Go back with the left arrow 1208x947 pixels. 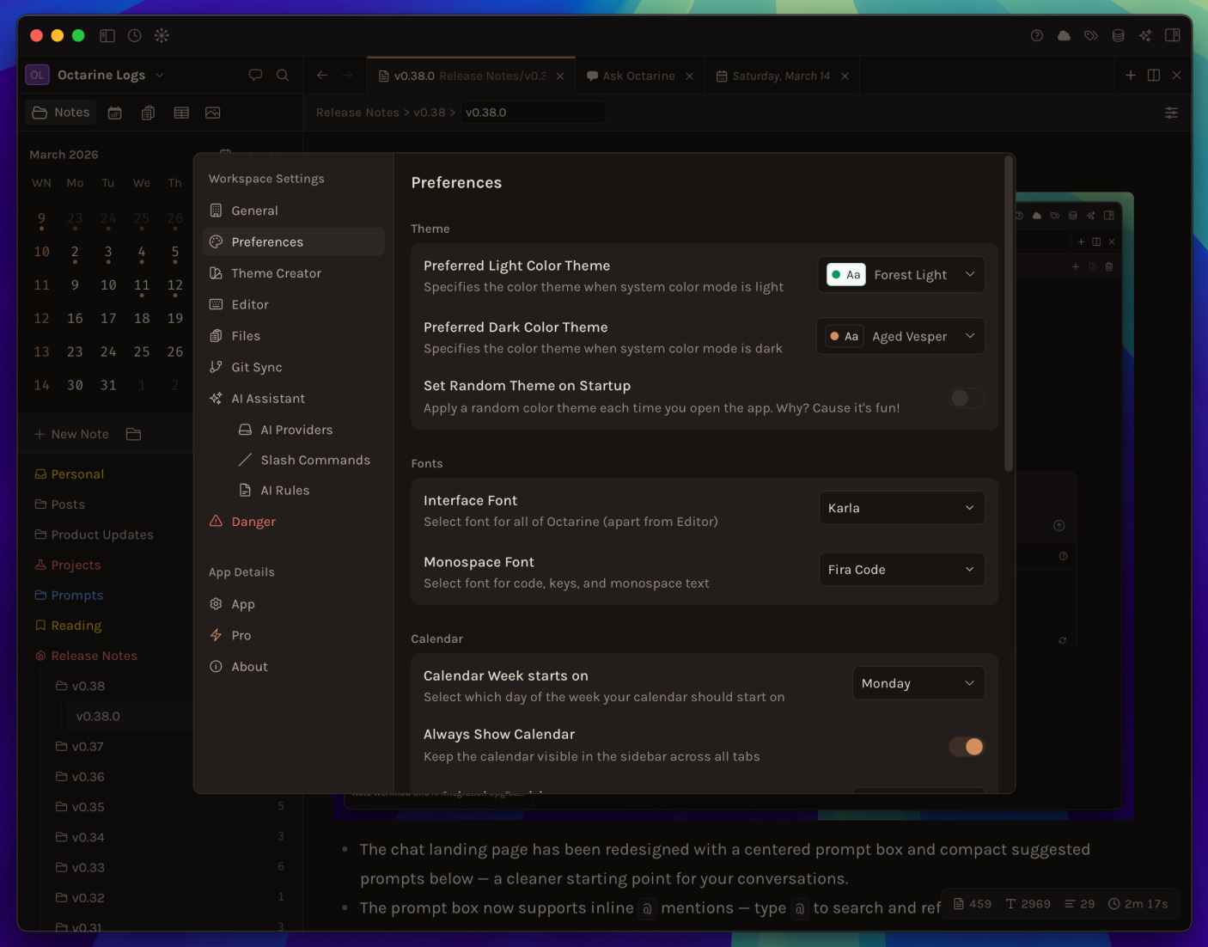click(x=322, y=75)
